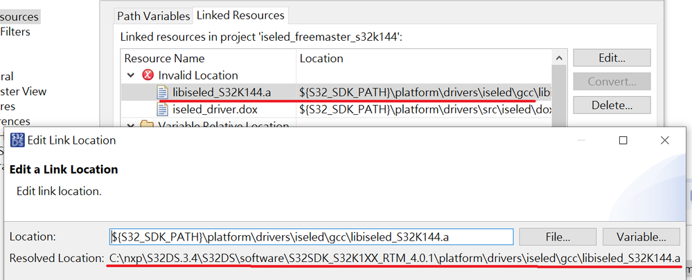Click the scroll-up arrow of resource list
The image size is (692, 280).
click(x=559, y=58)
